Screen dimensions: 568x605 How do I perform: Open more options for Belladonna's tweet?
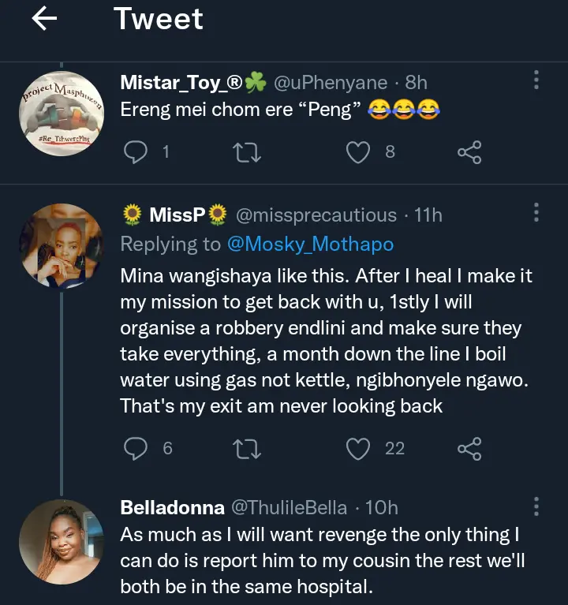click(536, 506)
